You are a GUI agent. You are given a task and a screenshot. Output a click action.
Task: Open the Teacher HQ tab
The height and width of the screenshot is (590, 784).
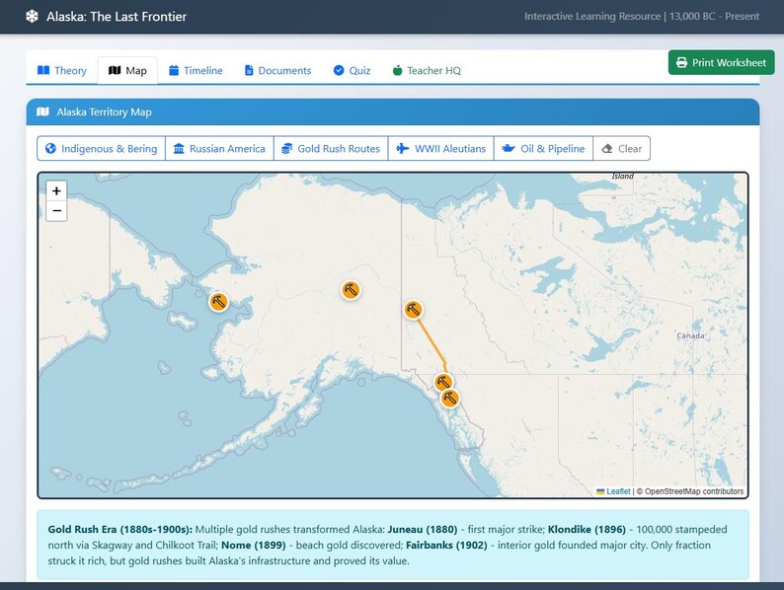[x=427, y=70]
